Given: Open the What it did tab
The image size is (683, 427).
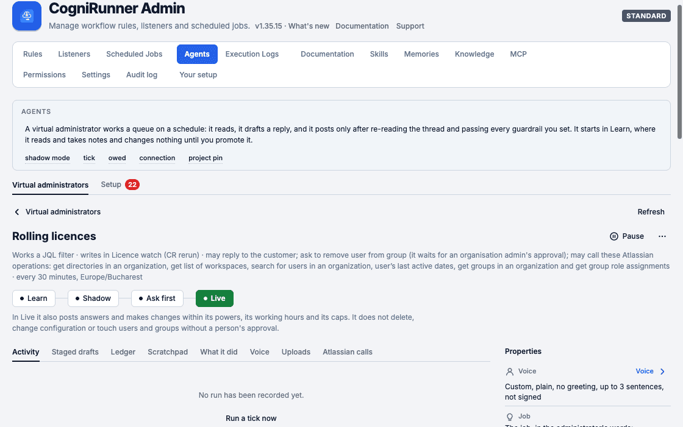Looking at the screenshot, I should 219,352.
